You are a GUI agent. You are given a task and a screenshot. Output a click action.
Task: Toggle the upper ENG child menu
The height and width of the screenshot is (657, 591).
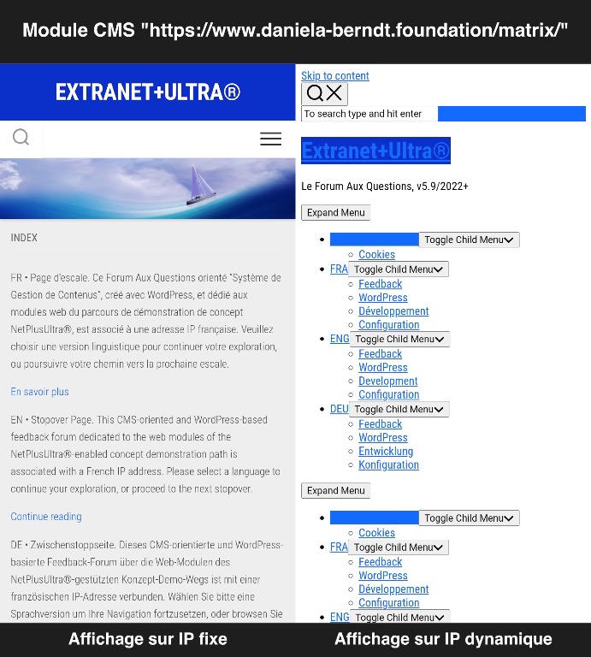click(x=399, y=340)
